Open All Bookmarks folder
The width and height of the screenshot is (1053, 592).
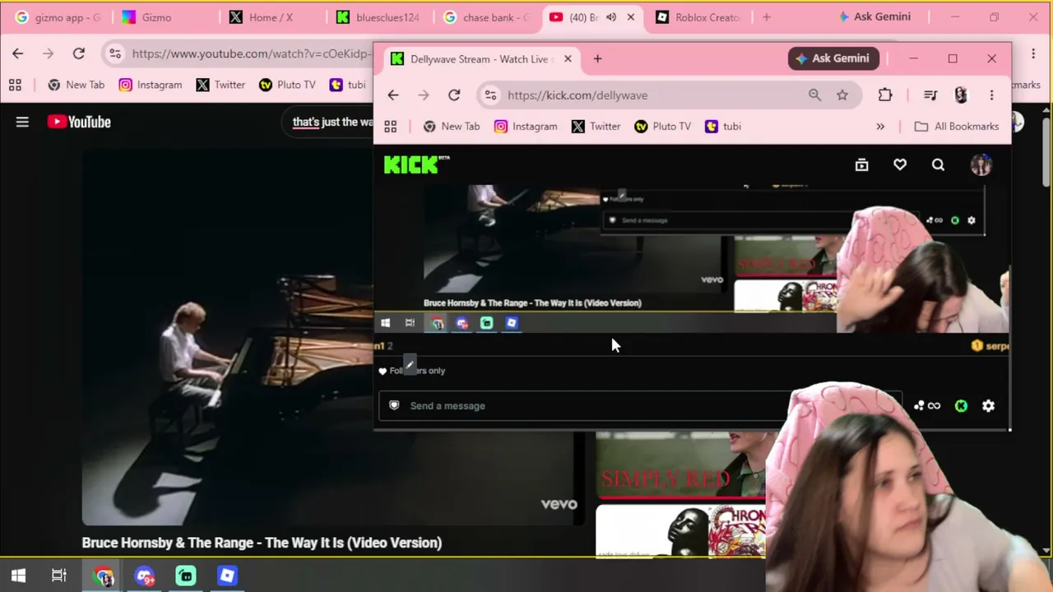(x=957, y=127)
